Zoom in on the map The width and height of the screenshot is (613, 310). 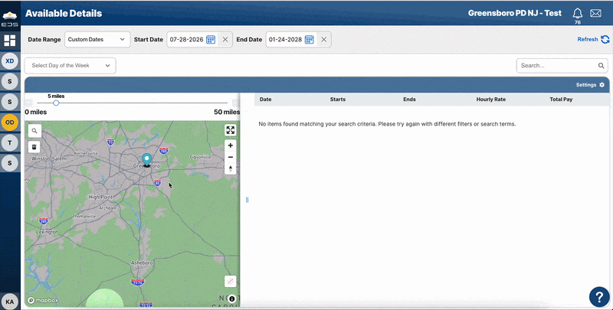[x=231, y=145]
